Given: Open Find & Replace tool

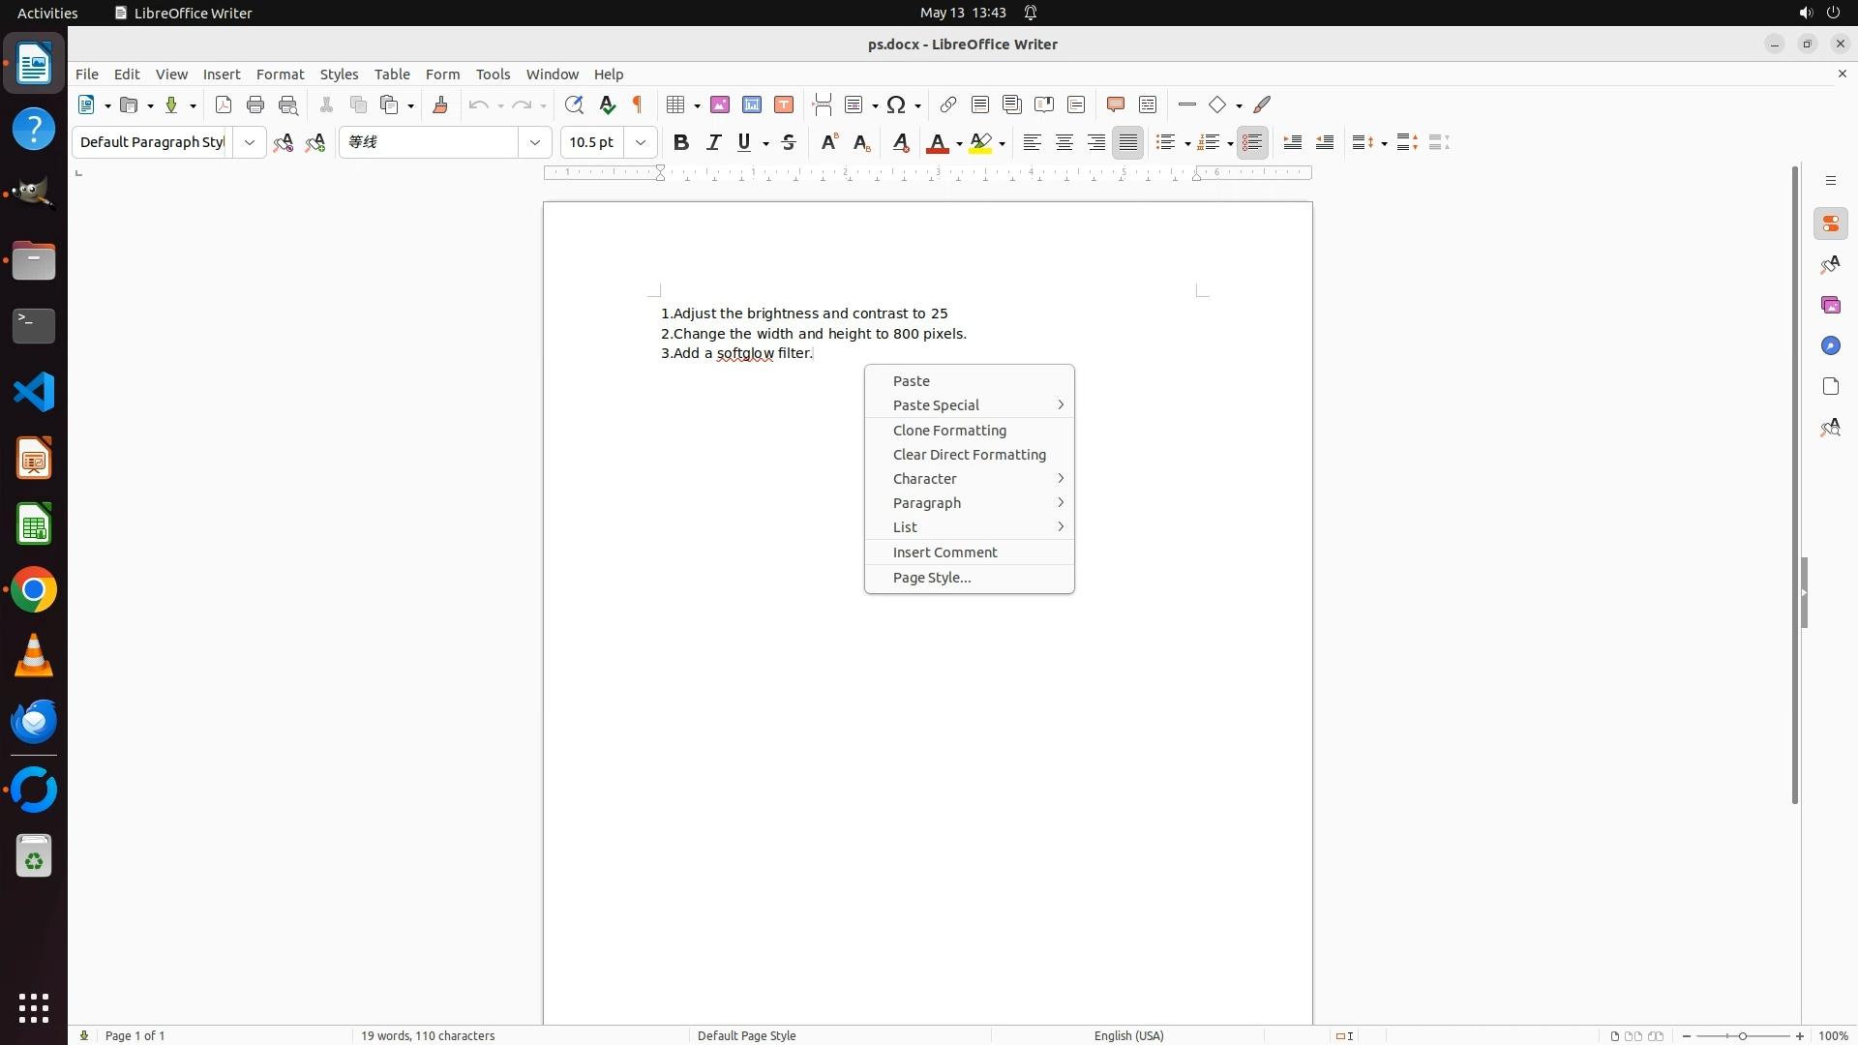Looking at the screenshot, I should (574, 104).
